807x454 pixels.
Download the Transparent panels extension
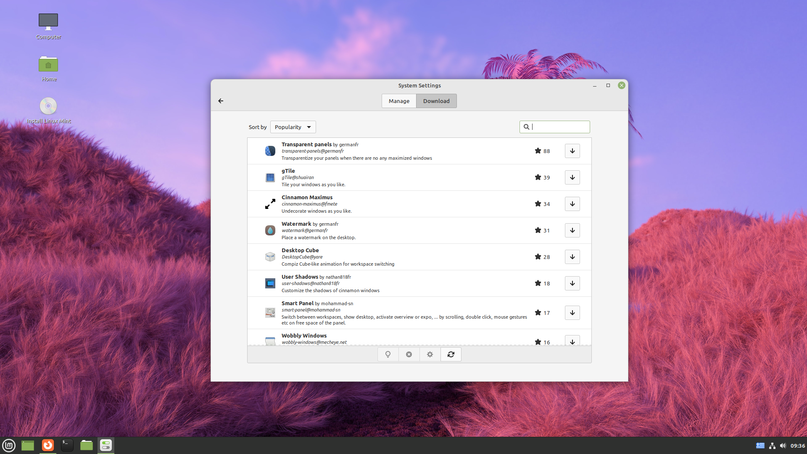(572, 151)
